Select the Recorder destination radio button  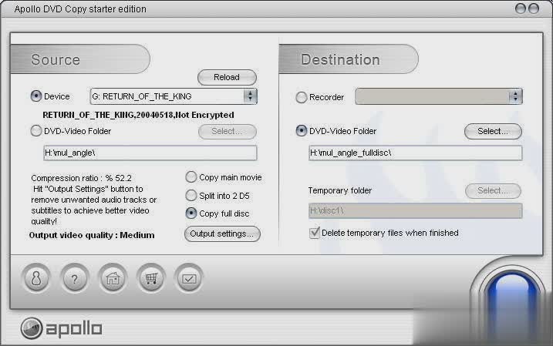[x=302, y=97]
